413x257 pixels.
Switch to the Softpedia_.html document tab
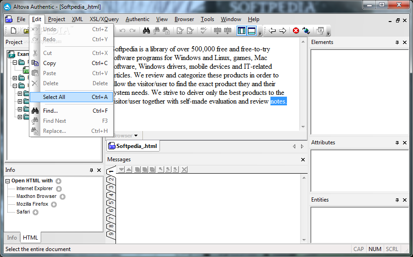(133, 146)
